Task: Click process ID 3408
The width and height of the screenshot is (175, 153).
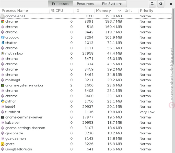Action: (x=89, y=91)
